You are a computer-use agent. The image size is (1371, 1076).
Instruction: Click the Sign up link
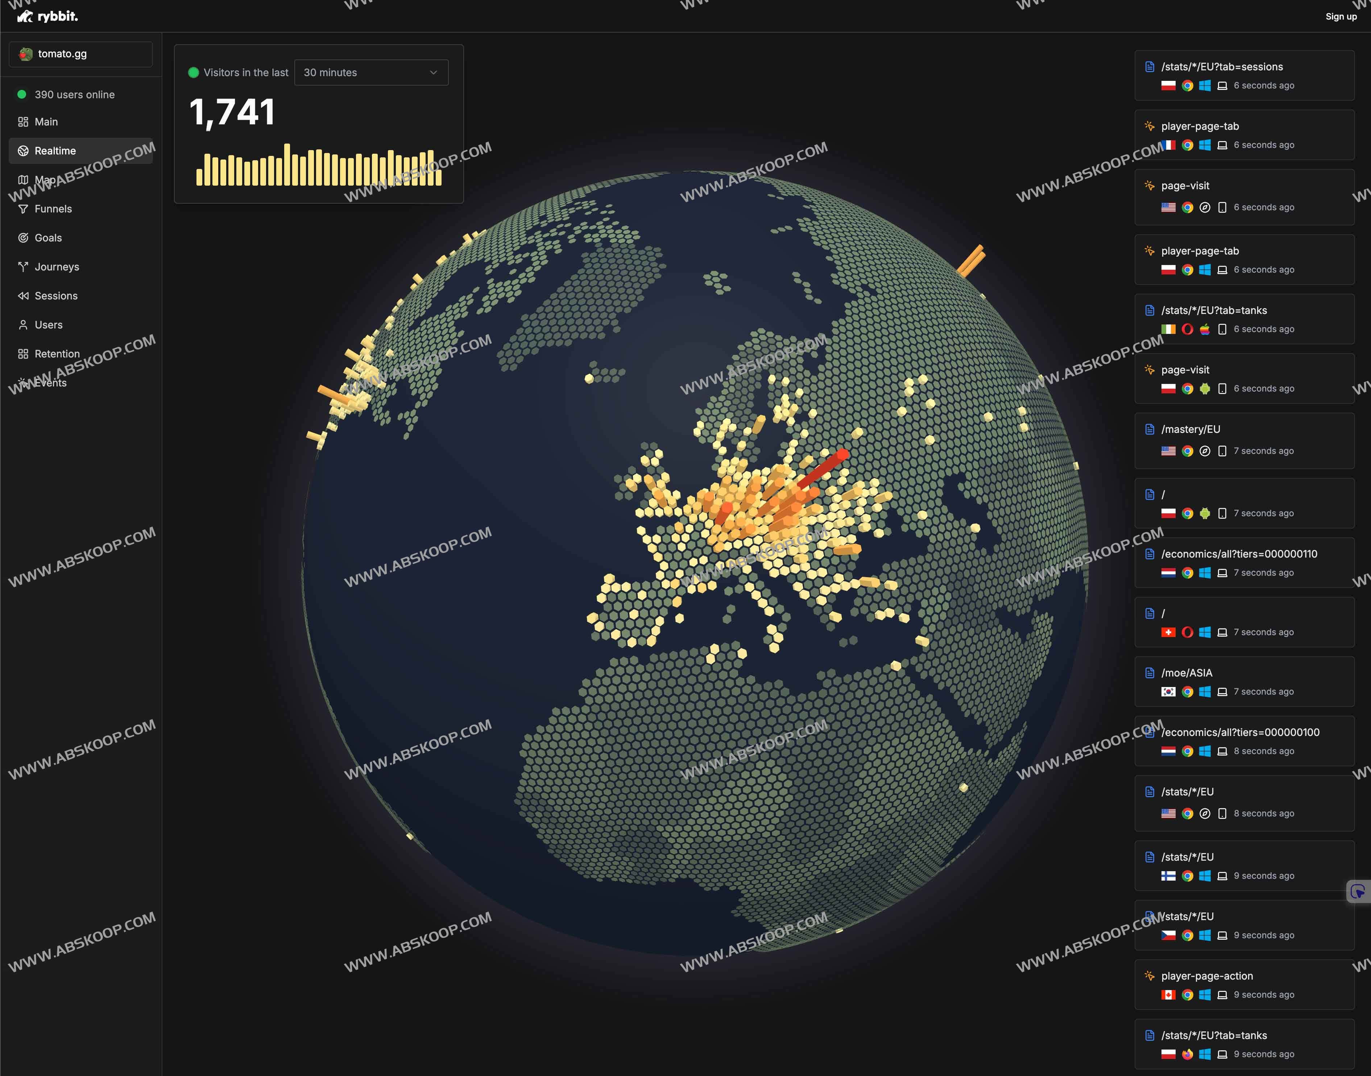1341,16
